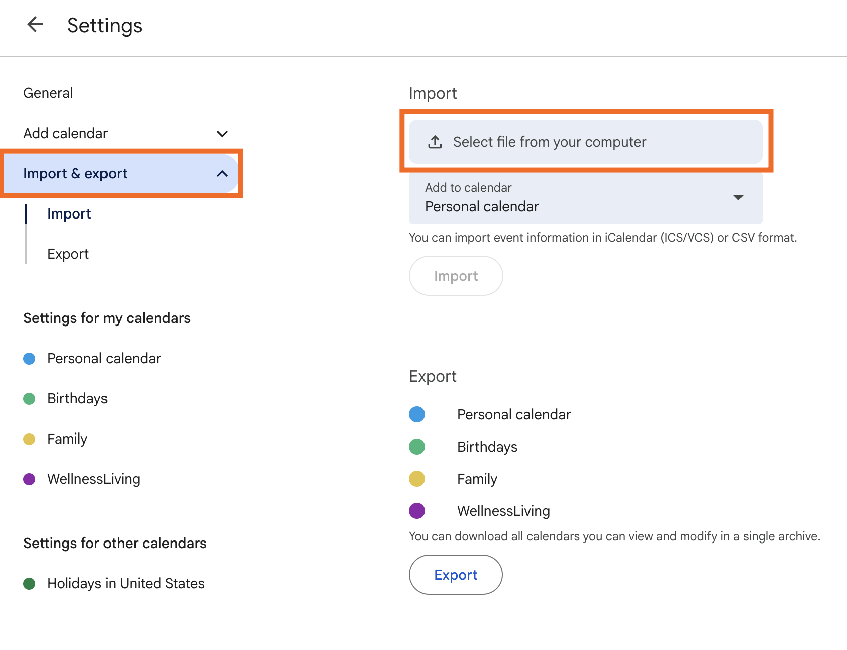Click the green Holidays in United States dot

pos(29,583)
